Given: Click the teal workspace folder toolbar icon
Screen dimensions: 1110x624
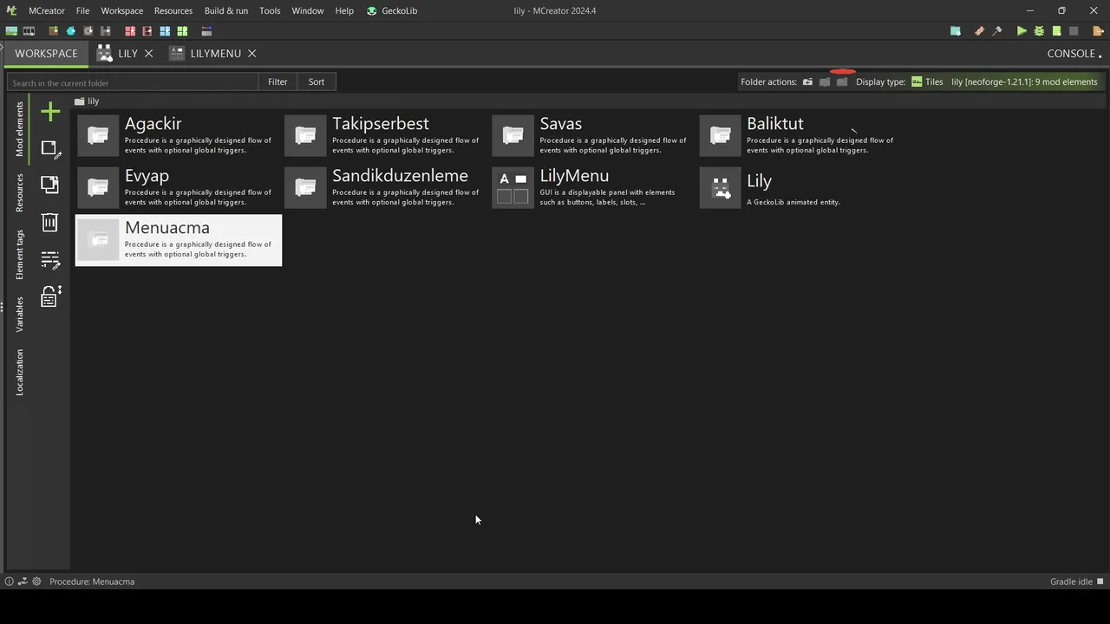Looking at the screenshot, I should tap(956, 31).
